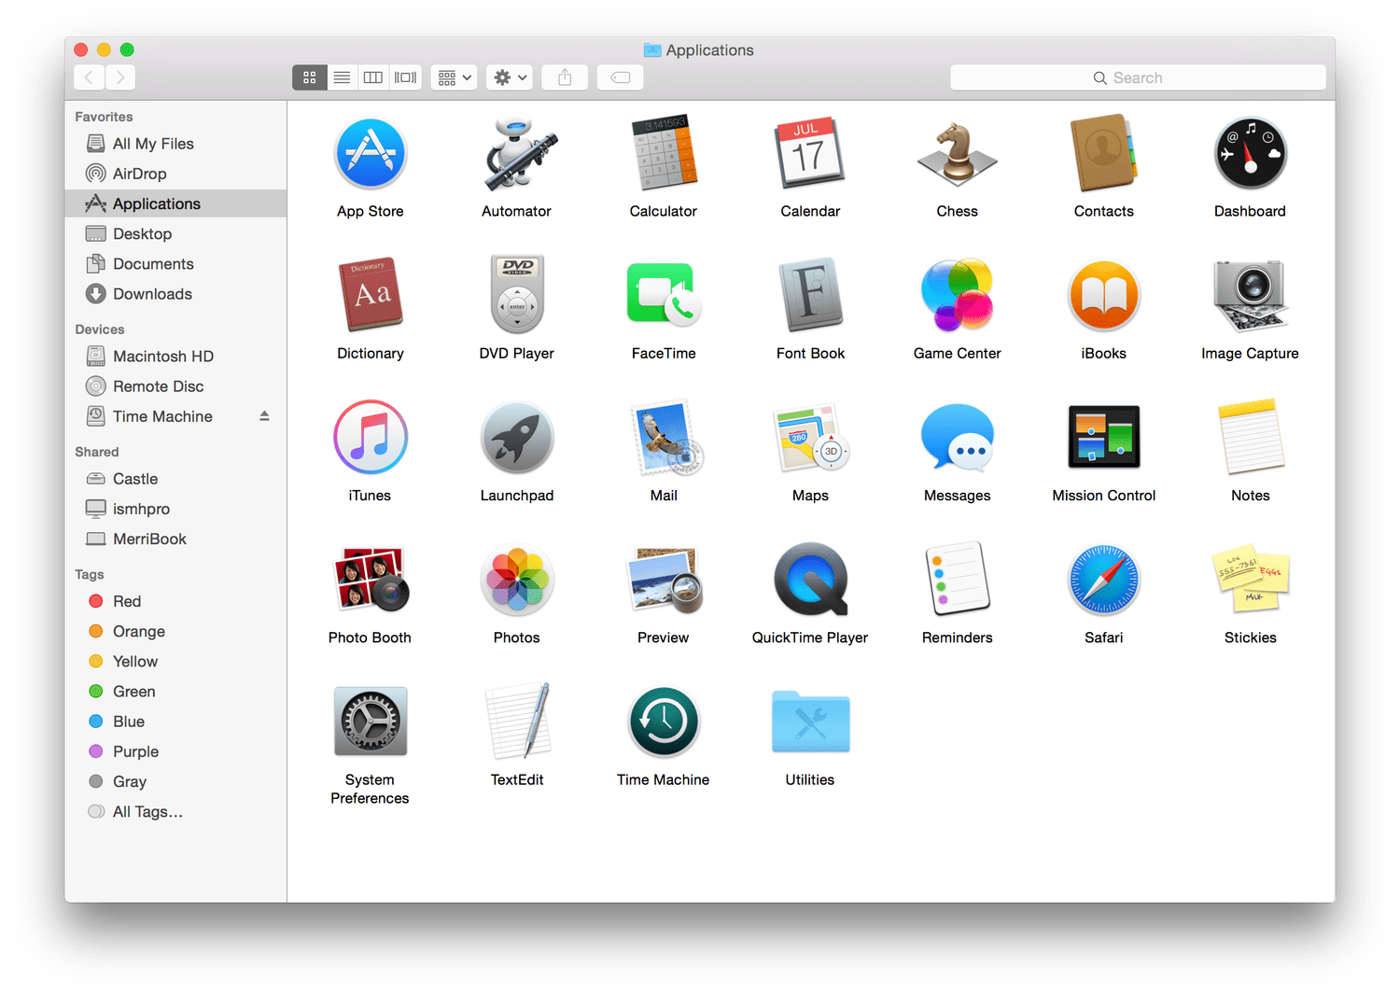This screenshot has width=1400, height=995.
Task: Select Desktop in the sidebar
Action: click(175, 233)
